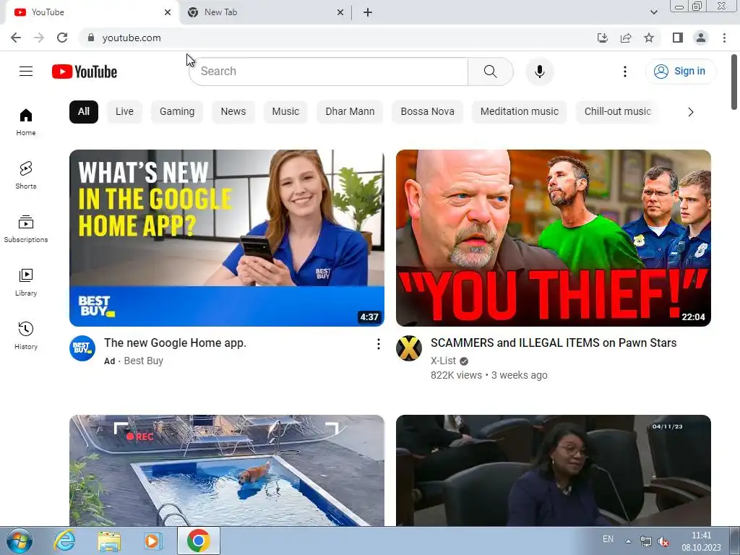
Task: Select the Gaming filter chip
Action: point(177,112)
